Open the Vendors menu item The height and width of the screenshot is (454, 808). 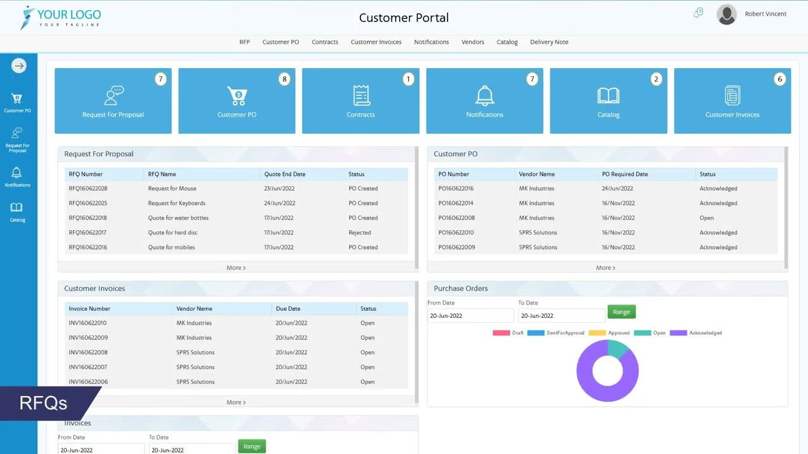[x=473, y=42]
